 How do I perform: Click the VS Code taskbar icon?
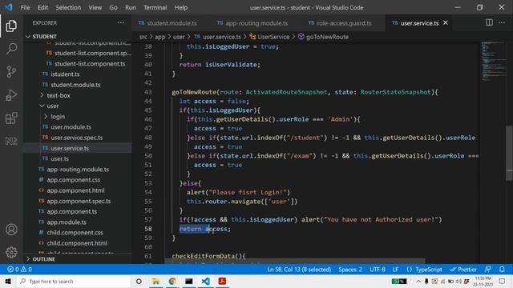(205, 281)
